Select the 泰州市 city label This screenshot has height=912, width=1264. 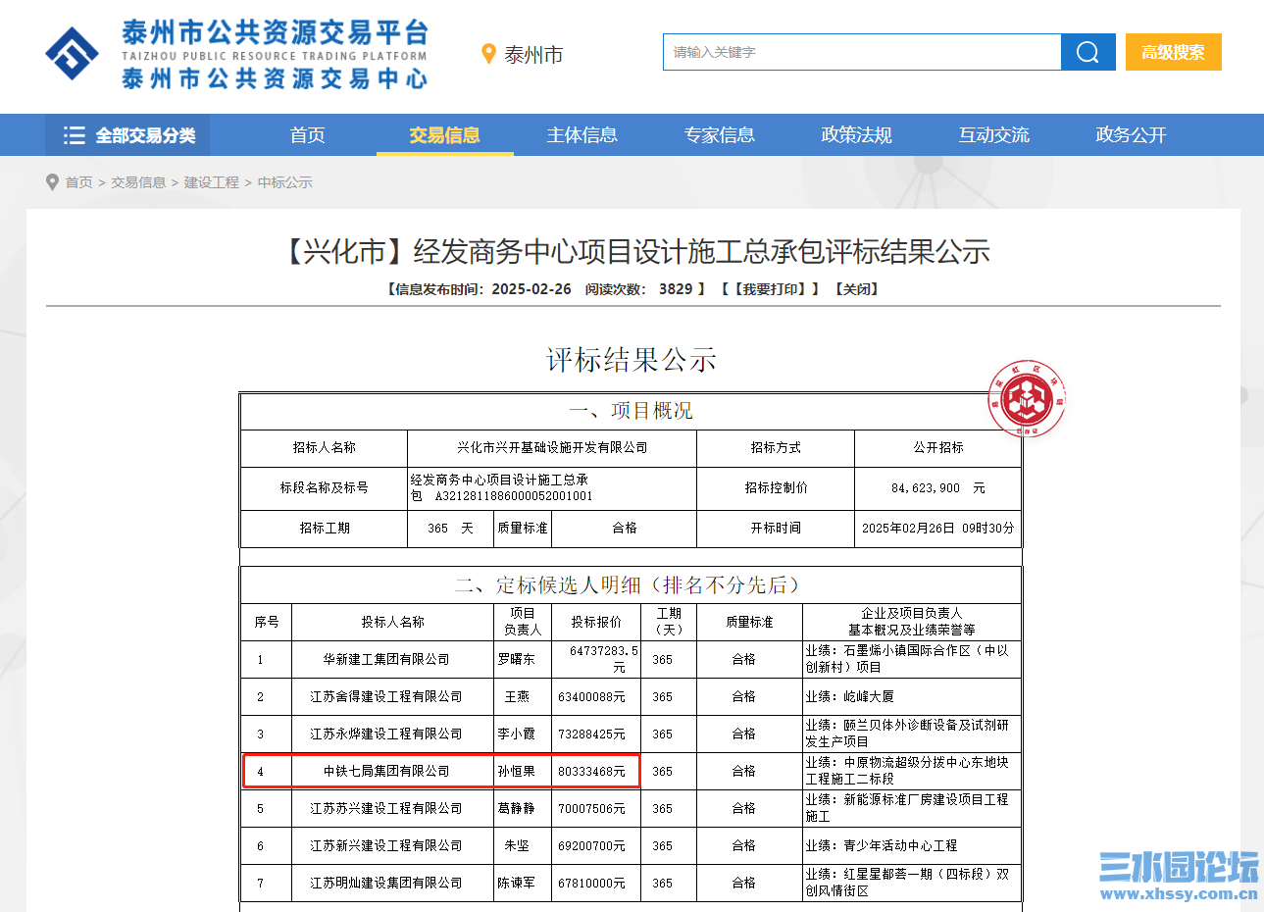coord(533,55)
